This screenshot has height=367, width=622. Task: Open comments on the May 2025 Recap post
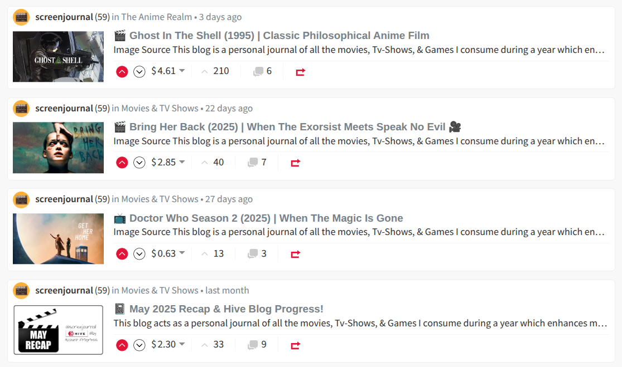point(257,344)
